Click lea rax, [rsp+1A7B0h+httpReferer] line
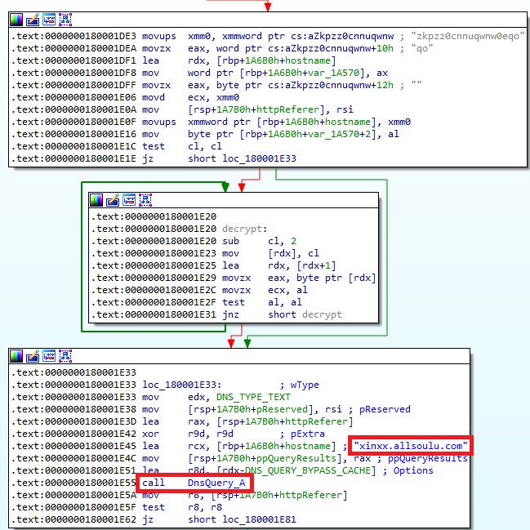The height and width of the screenshot is (530, 530). tap(247, 421)
